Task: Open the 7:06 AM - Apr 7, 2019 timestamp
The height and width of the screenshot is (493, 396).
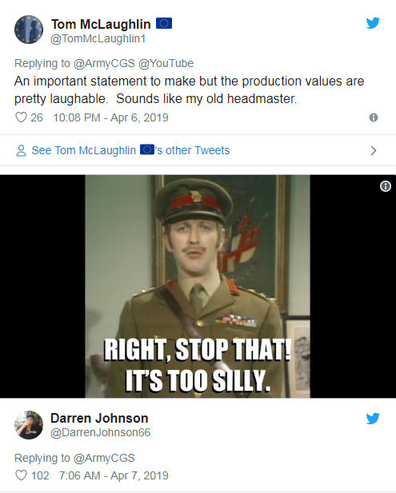Action: pyautogui.click(x=114, y=475)
